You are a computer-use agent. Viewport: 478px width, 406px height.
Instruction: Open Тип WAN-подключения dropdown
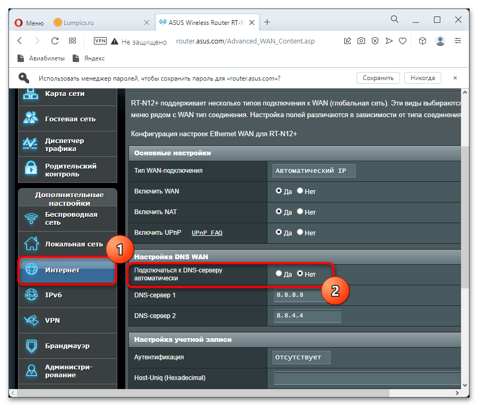coord(314,171)
